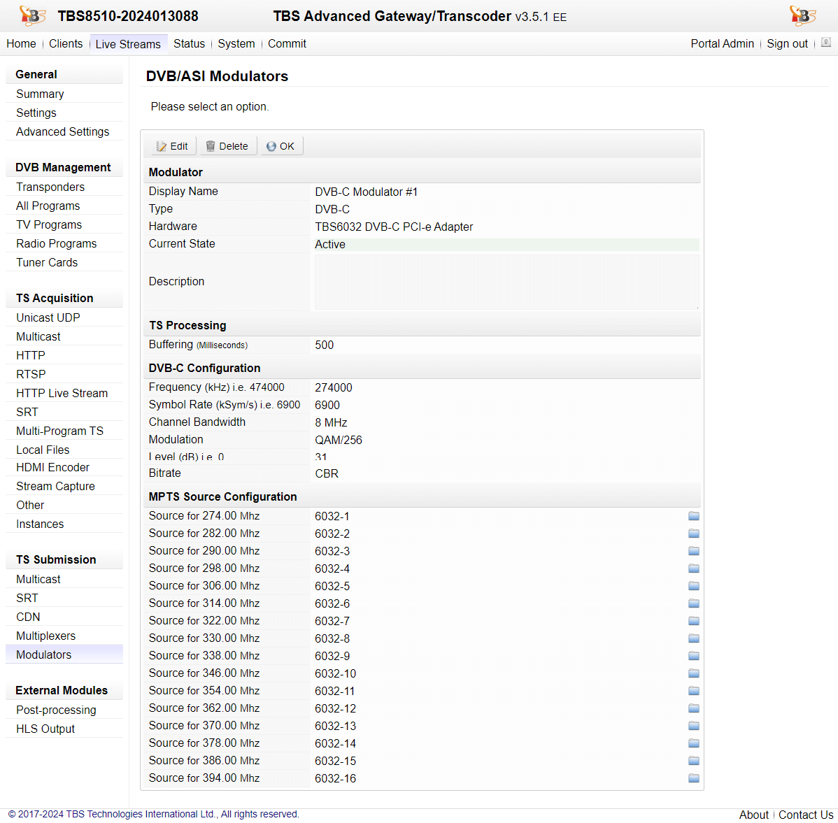This screenshot has height=823, width=838.
Task: Open folder icon for Source 394.00 Mhz
Action: click(x=693, y=778)
